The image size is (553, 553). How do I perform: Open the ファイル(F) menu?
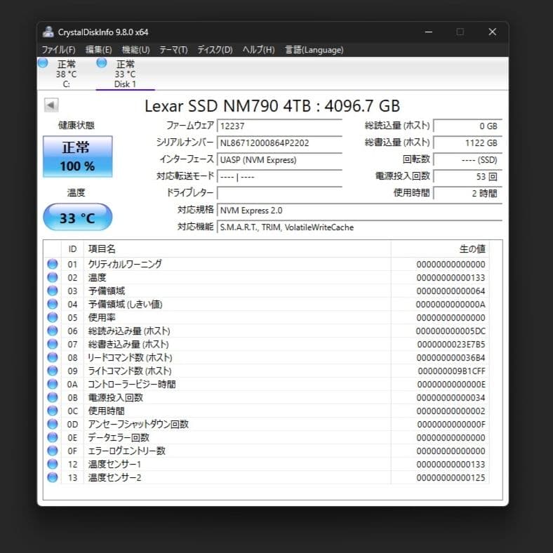(x=58, y=50)
